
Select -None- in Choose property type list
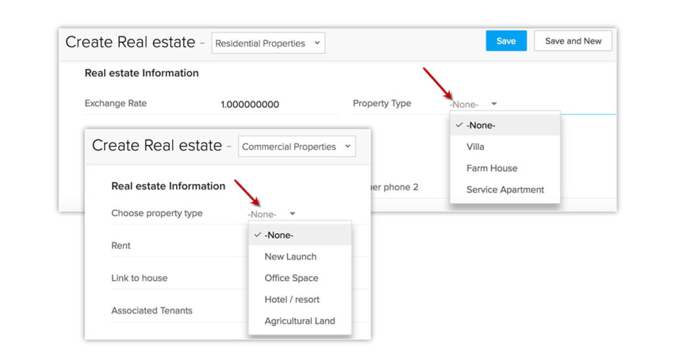300,235
